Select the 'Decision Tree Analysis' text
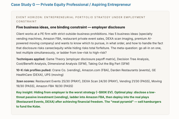Image resolution: width=179 pixels, height=119 pixels. 133,59
